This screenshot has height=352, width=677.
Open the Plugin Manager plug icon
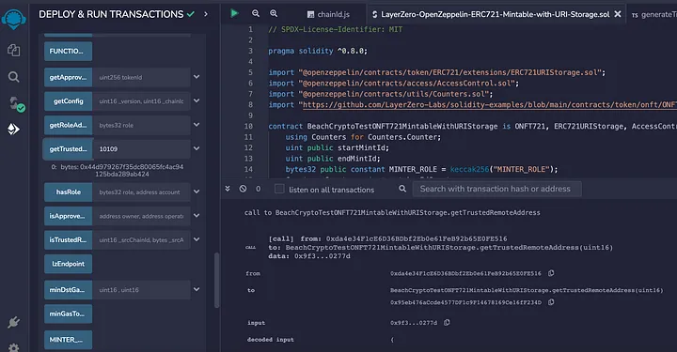point(13,322)
